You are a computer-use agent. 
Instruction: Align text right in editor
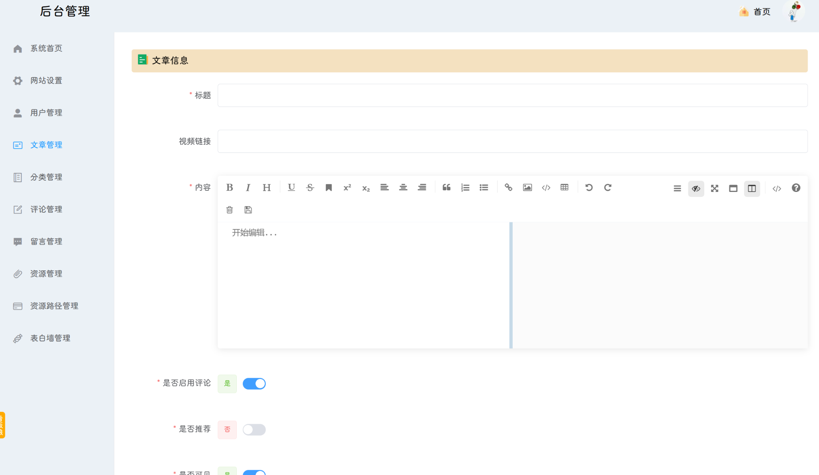(x=422, y=187)
